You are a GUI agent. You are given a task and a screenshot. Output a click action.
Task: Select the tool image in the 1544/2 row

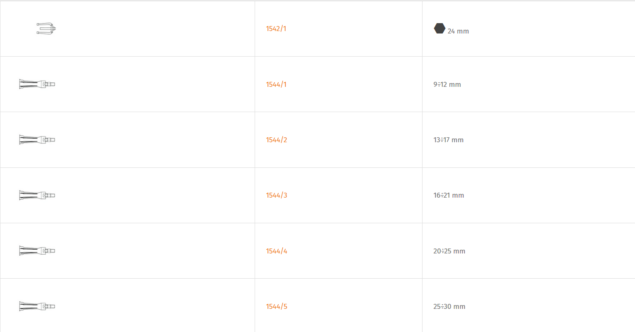pyautogui.click(x=37, y=140)
